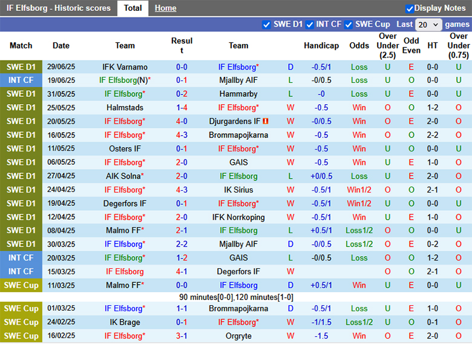The height and width of the screenshot is (344, 472).
Task: Click Djurgardens IF team name
Action: [x=235, y=121]
